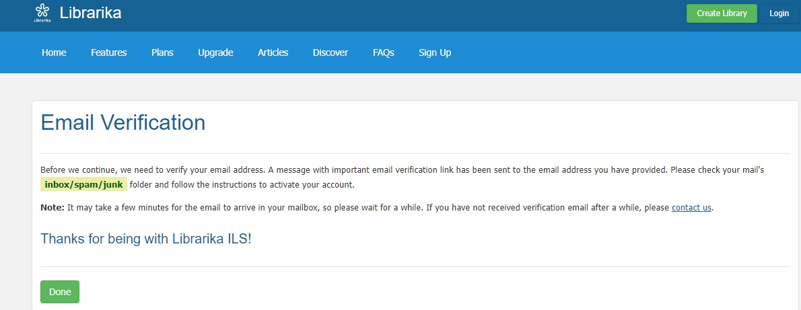Open the Features menu item
The height and width of the screenshot is (310, 801).
[109, 52]
